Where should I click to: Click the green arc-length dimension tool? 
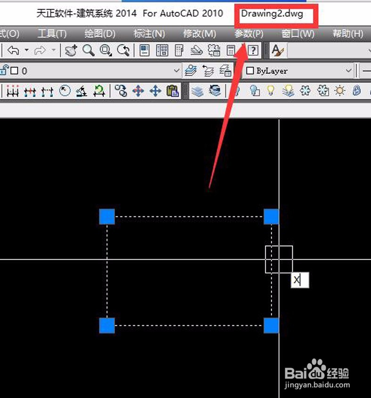click(x=99, y=91)
